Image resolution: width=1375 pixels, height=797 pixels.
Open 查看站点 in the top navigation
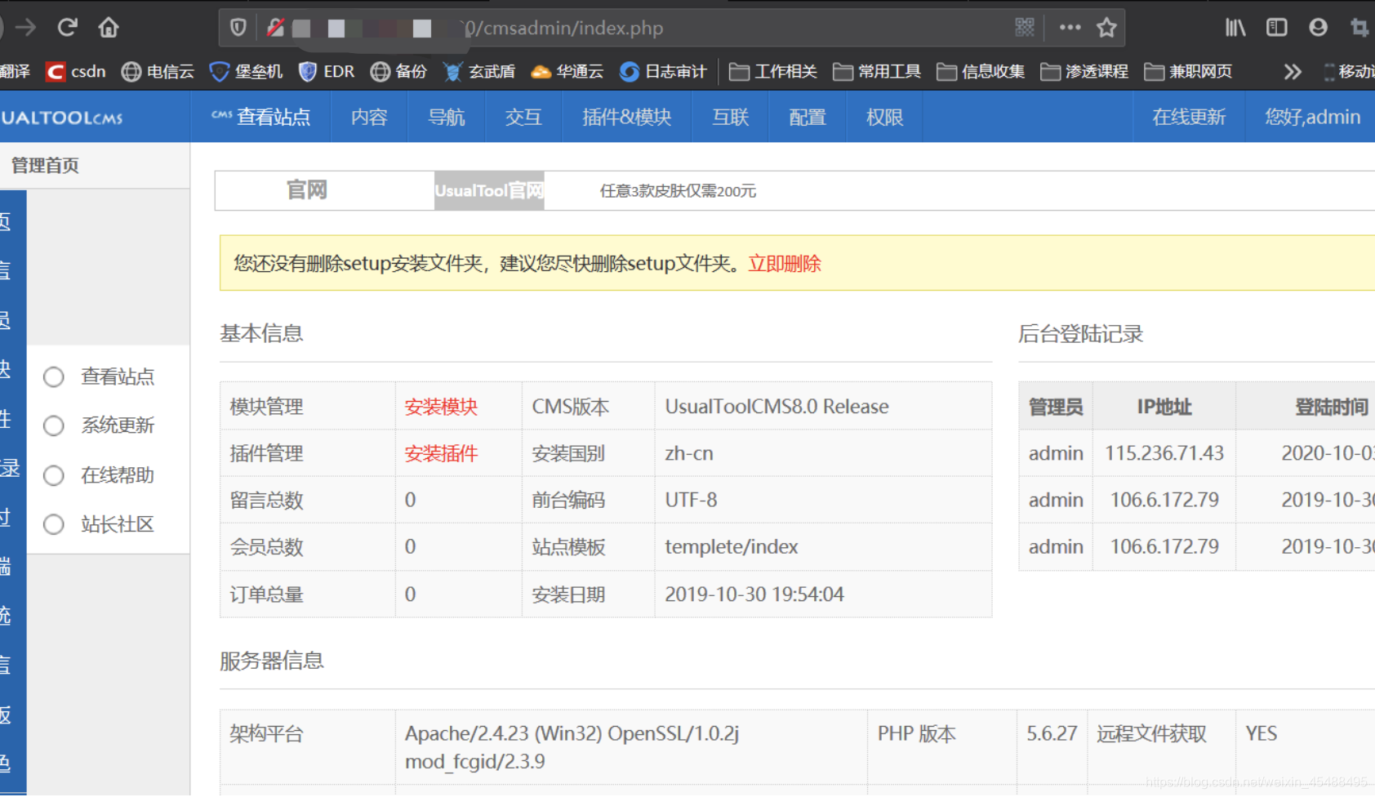(x=260, y=118)
